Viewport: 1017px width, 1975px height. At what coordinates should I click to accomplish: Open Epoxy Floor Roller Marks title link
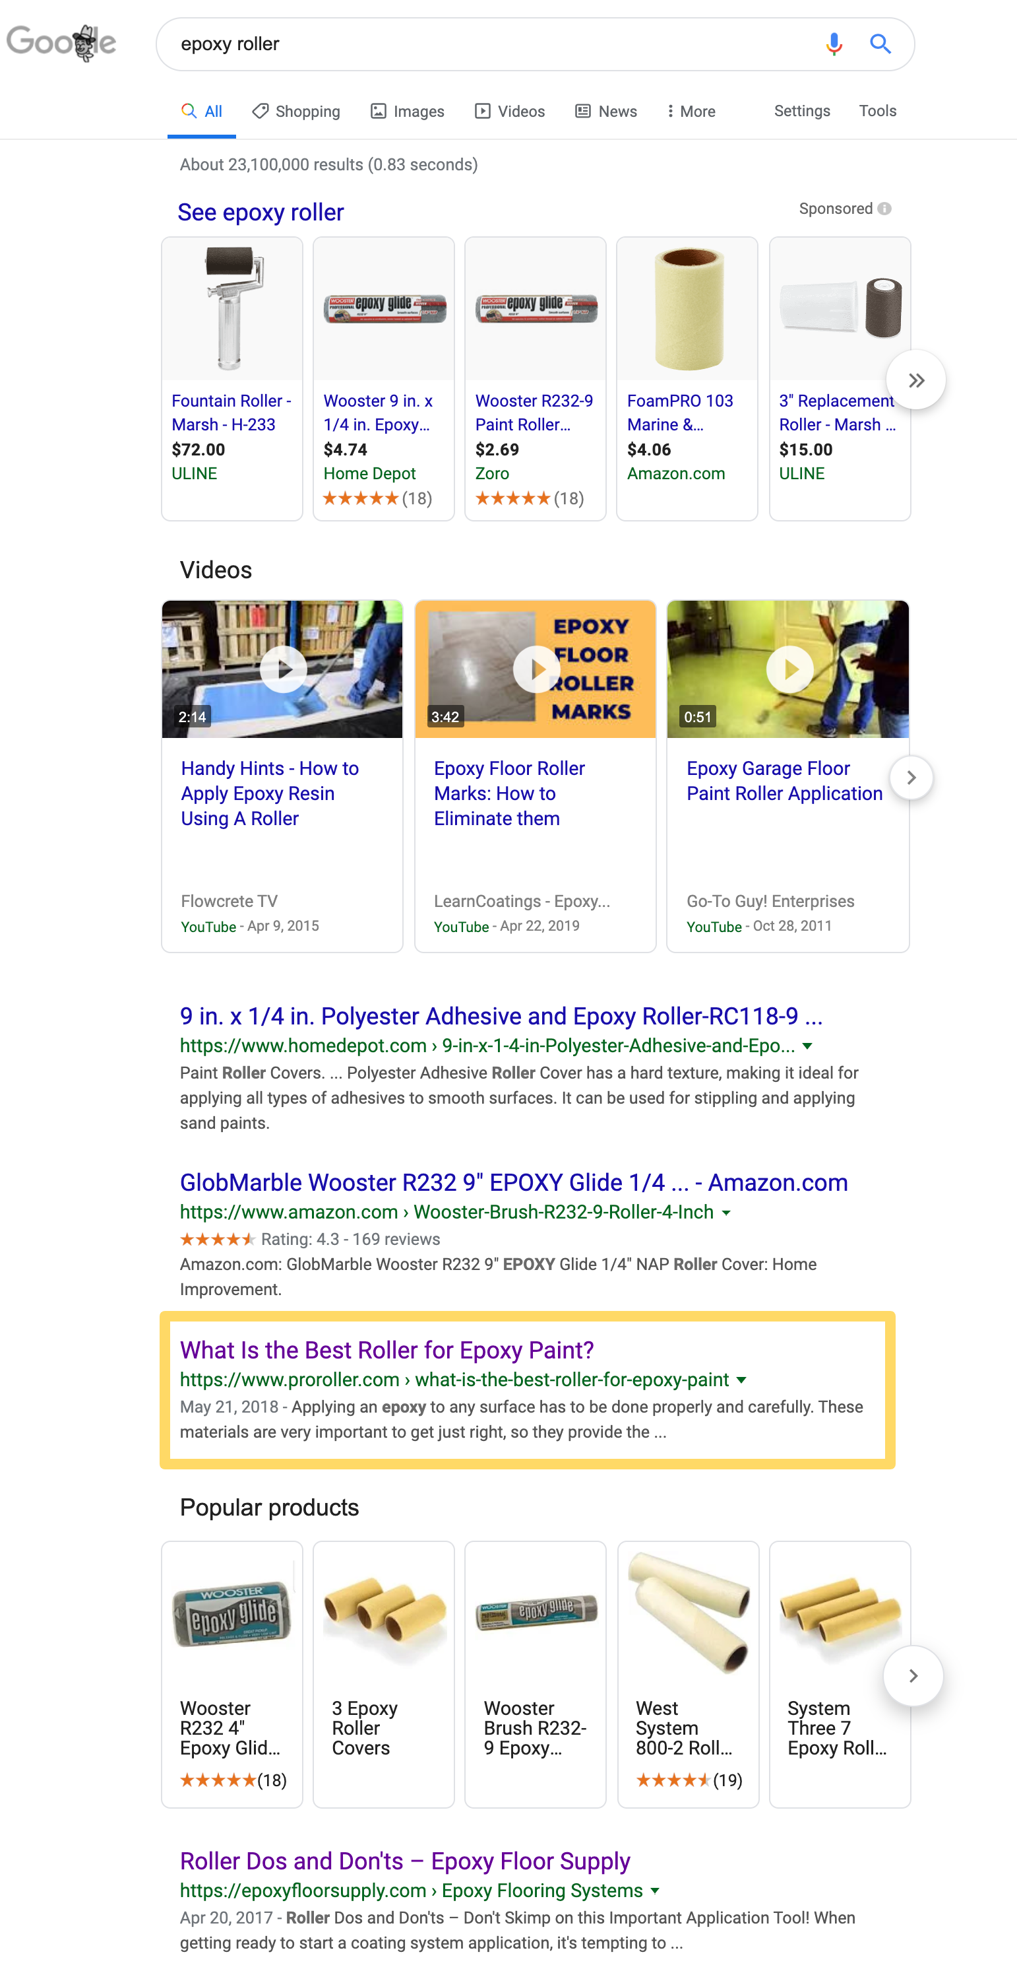509,793
